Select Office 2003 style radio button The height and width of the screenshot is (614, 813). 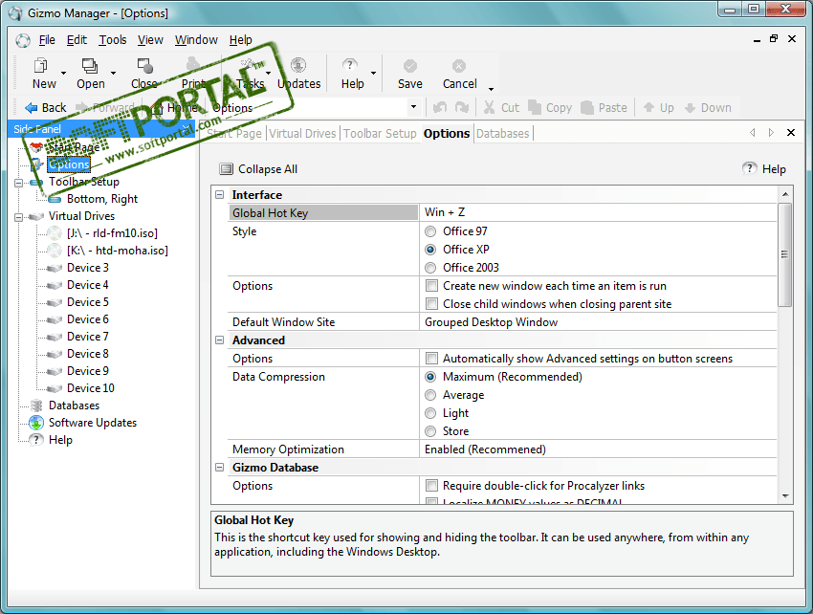(x=430, y=268)
